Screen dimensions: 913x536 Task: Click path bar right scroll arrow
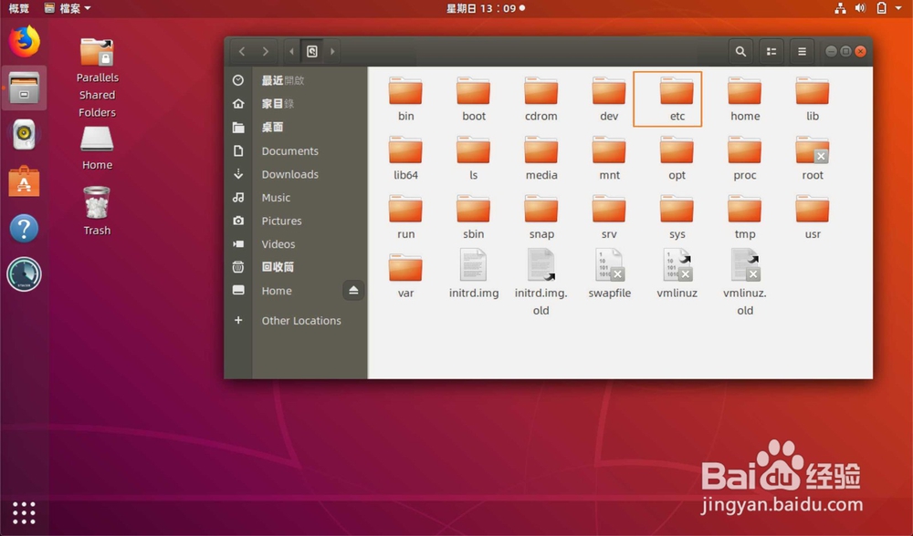point(332,51)
